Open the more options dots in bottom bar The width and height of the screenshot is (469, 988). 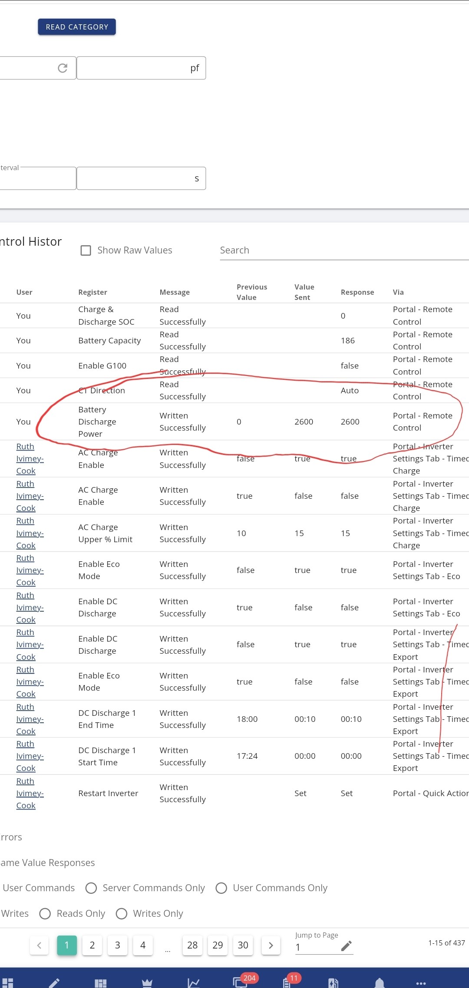click(421, 983)
